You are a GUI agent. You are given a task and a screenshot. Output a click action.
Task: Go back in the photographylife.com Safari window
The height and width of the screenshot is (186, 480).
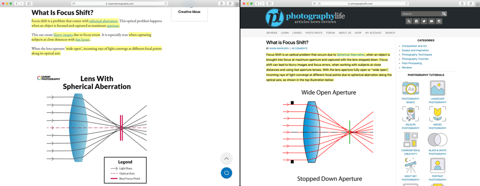tap(257, 3)
